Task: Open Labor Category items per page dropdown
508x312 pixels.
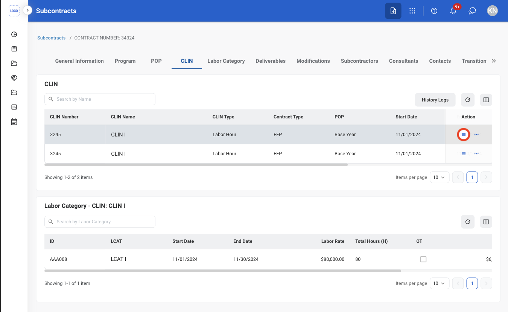Action: (440, 283)
